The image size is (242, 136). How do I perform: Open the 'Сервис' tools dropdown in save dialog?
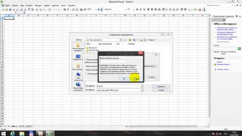[152, 40]
